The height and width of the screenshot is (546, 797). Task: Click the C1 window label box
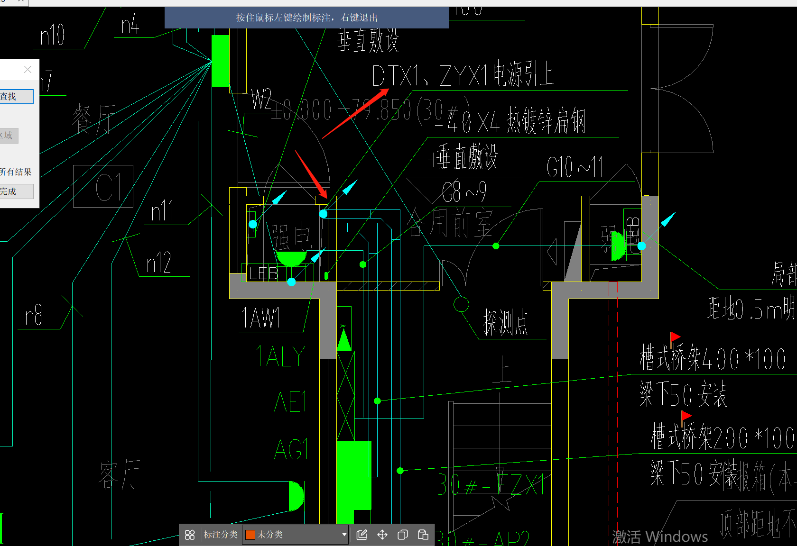[x=103, y=186]
